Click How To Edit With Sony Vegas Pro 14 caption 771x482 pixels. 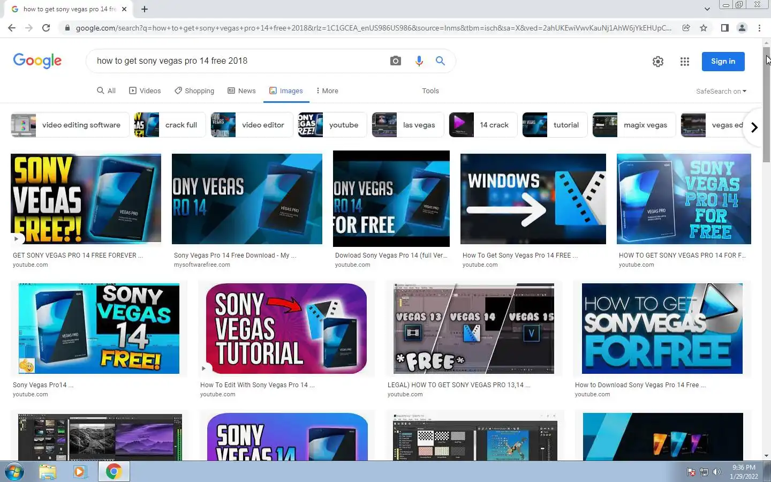[x=257, y=385]
